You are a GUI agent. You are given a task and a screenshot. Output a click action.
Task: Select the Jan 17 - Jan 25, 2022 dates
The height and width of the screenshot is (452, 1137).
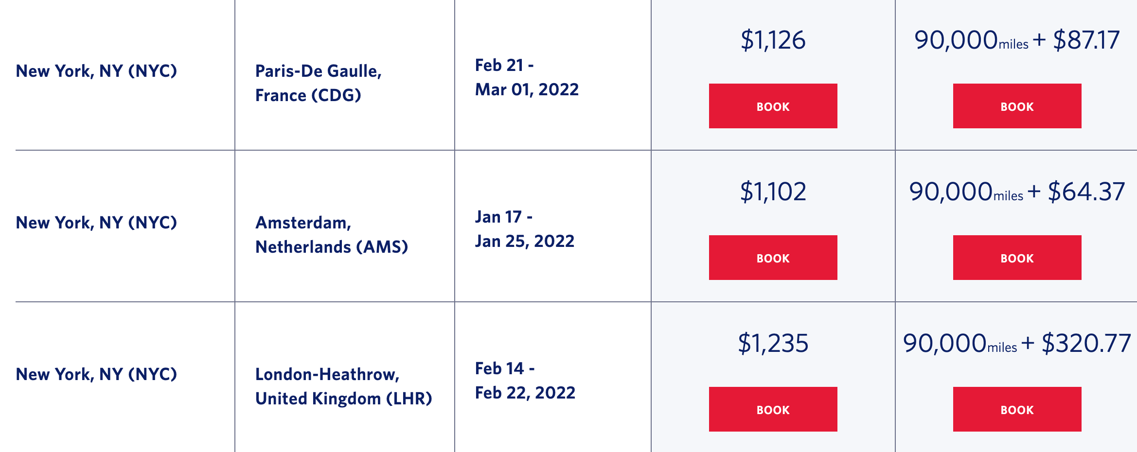tap(524, 229)
